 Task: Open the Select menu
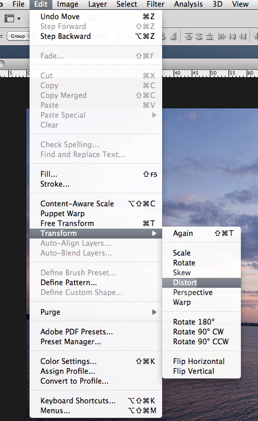pos(126,4)
